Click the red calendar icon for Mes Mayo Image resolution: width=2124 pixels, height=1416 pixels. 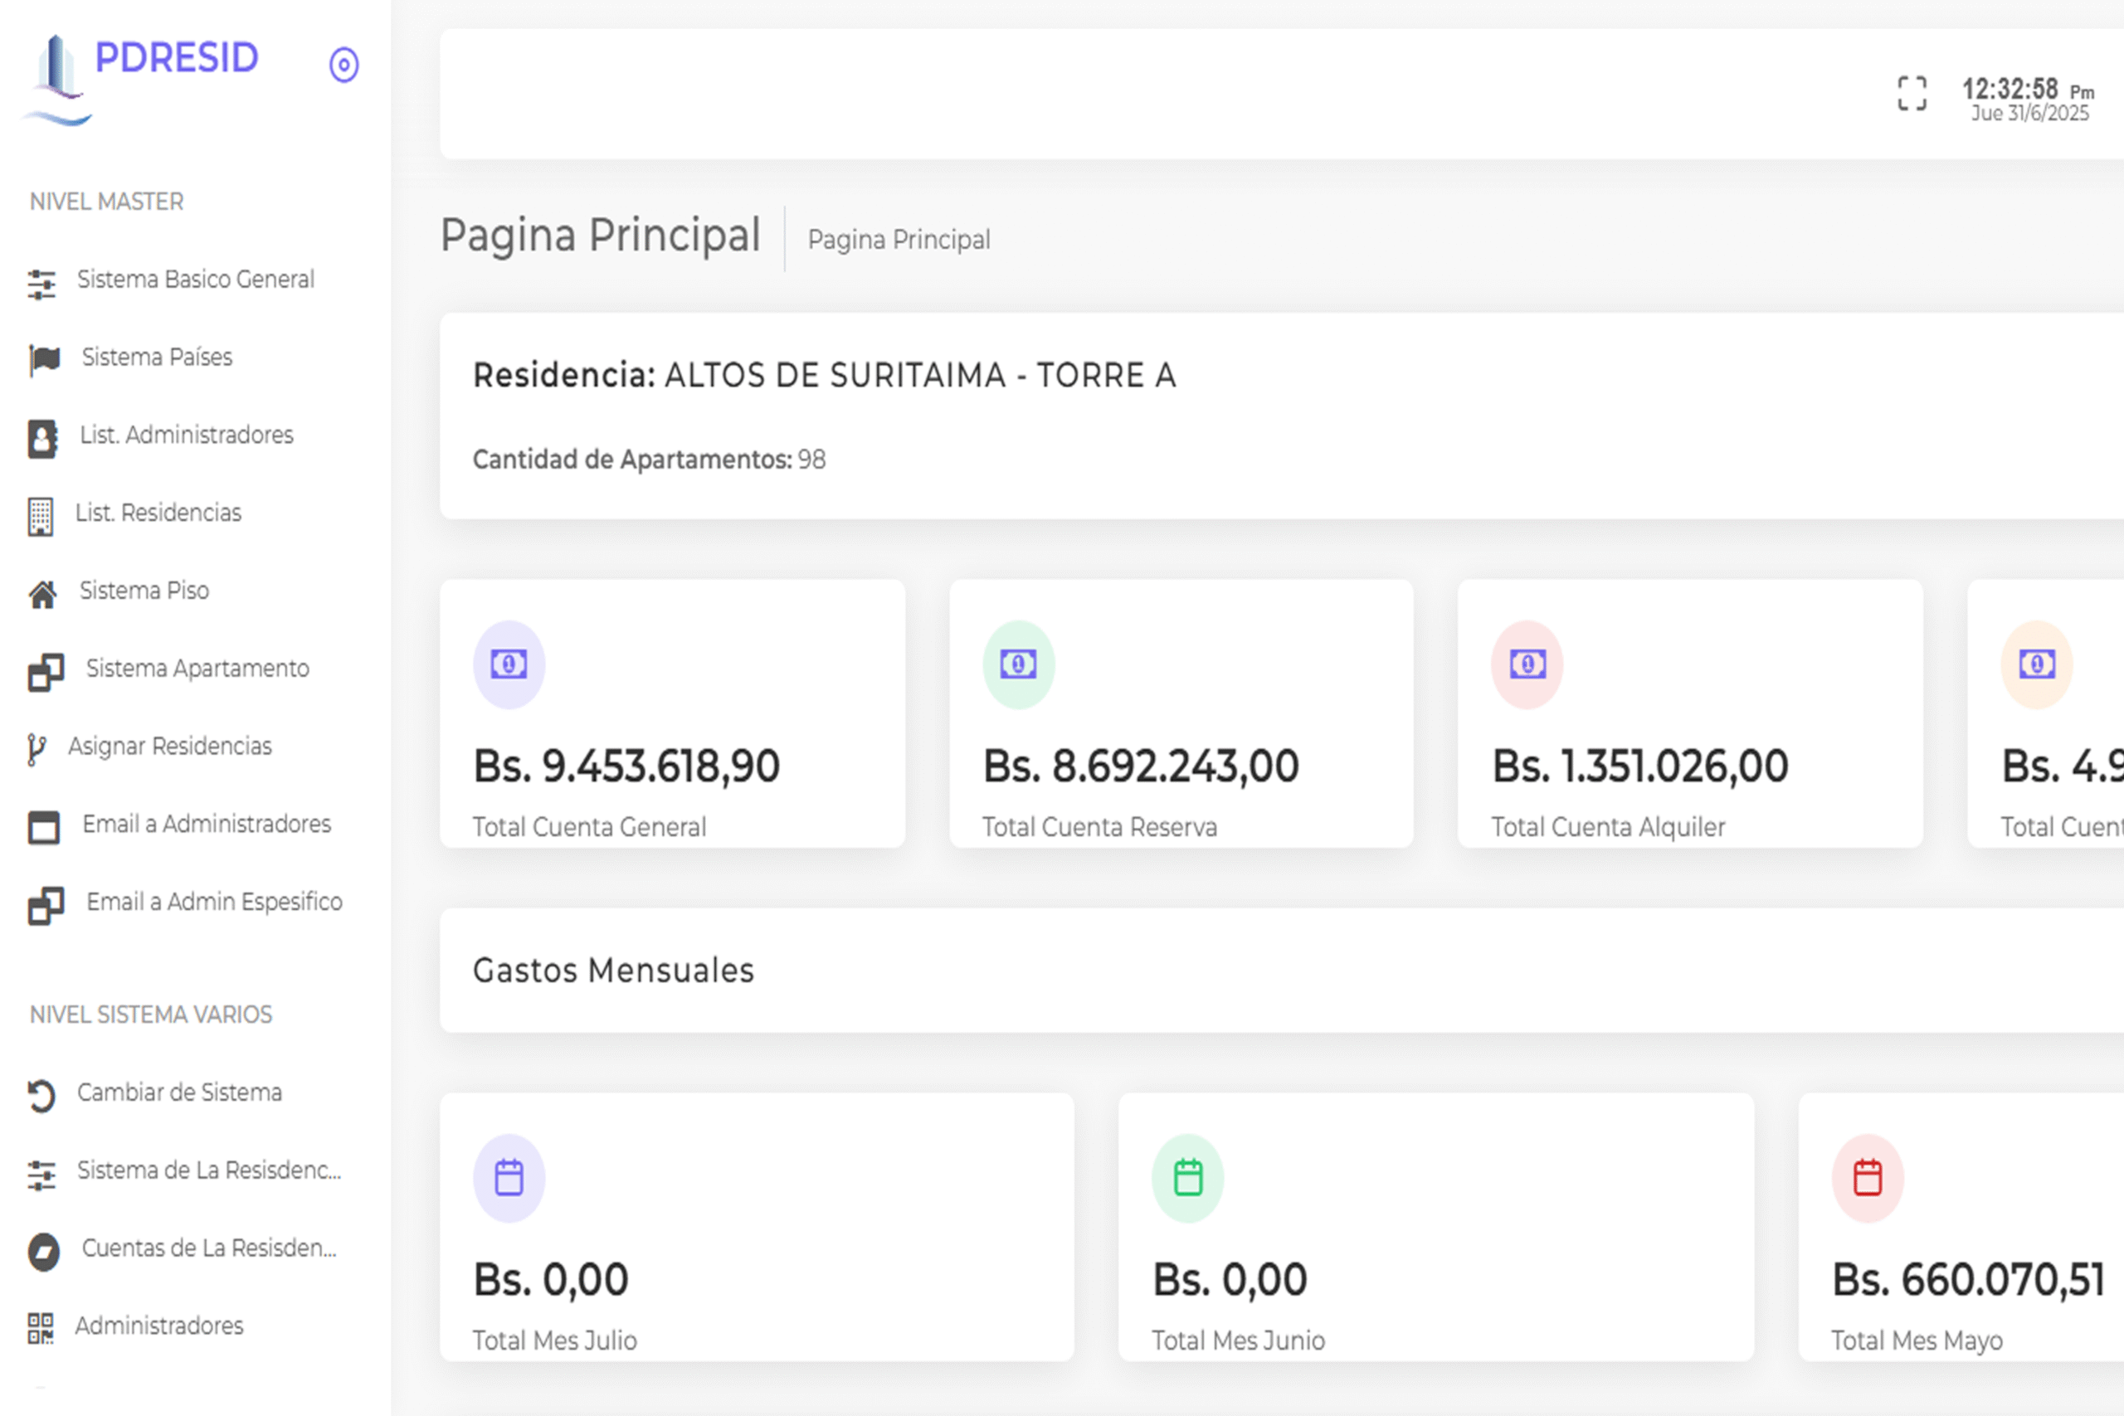[1867, 1179]
